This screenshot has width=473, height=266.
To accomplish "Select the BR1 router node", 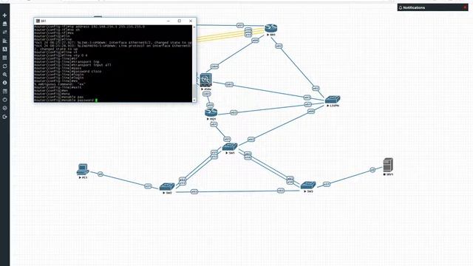I will pos(271,28).
